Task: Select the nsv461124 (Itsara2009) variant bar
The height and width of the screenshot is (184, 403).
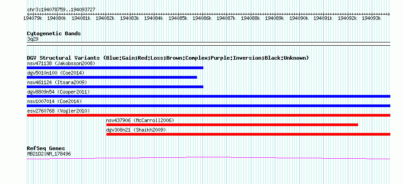Action: click(x=115, y=87)
